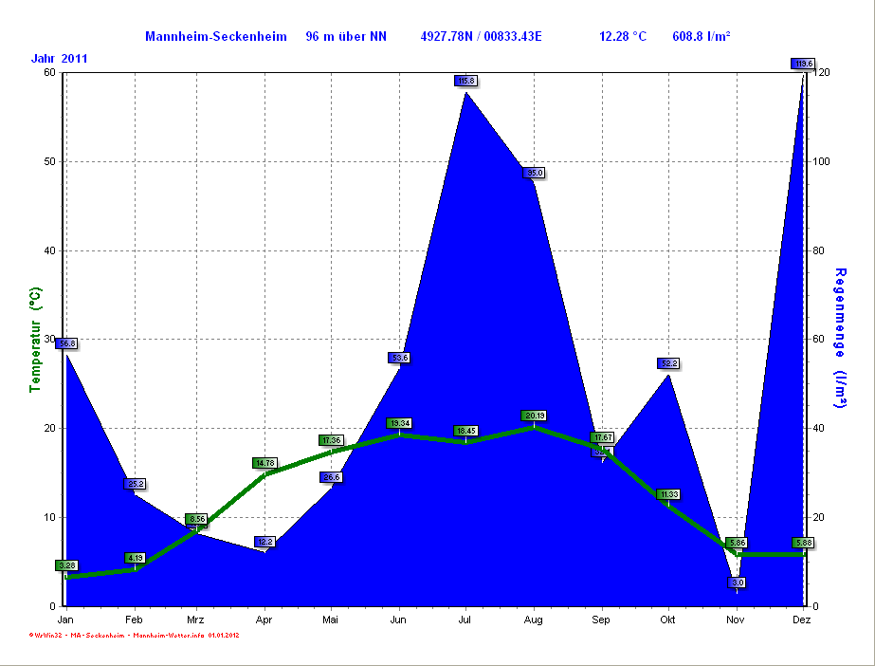Click the June temperature label 19.34
The width and height of the screenshot is (875, 666).
pyautogui.click(x=399, y=423)
